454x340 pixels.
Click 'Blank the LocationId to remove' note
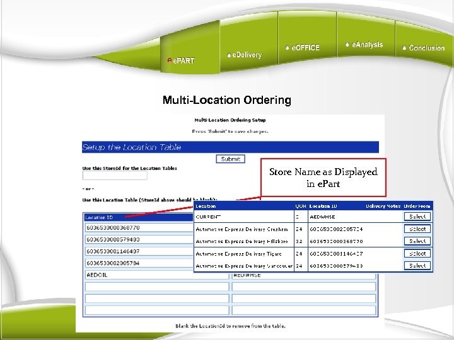point(231,326)
